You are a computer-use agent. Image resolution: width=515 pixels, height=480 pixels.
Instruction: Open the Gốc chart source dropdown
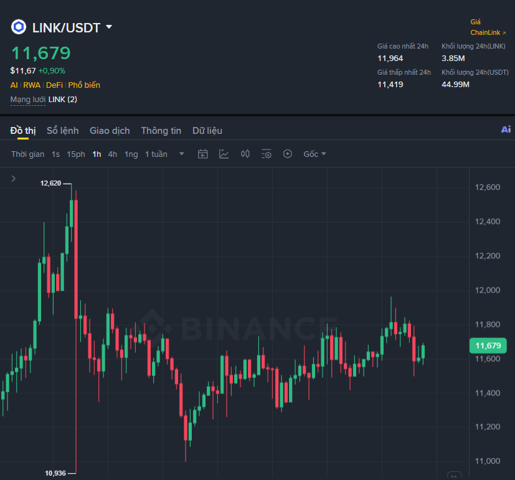(314, 154)
